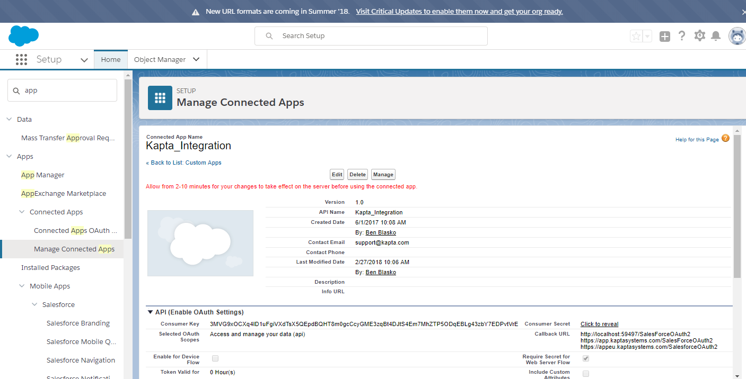Screen dimensions: 746x379
Task: Open Installed Packages in sidebar
Action: click(x=50, y=267)
